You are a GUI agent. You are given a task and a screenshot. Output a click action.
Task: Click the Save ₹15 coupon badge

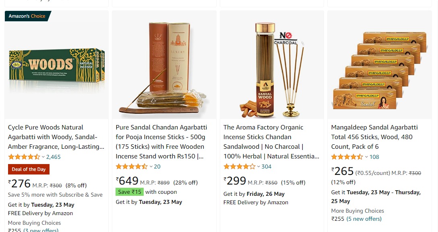(130, 192)
